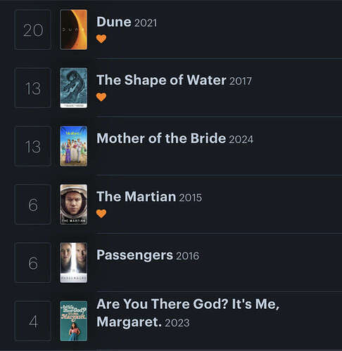342x351 pixels.
Task: Open Mother of the Bride title link
Action: point(161,138)
